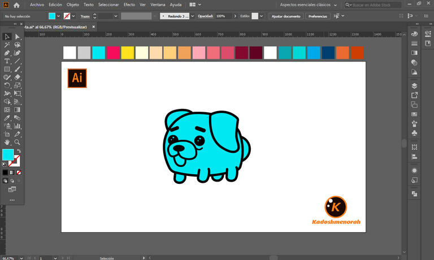Select the Shaper tool
Screen dimensions: 434x260
(x=7, y=77)
